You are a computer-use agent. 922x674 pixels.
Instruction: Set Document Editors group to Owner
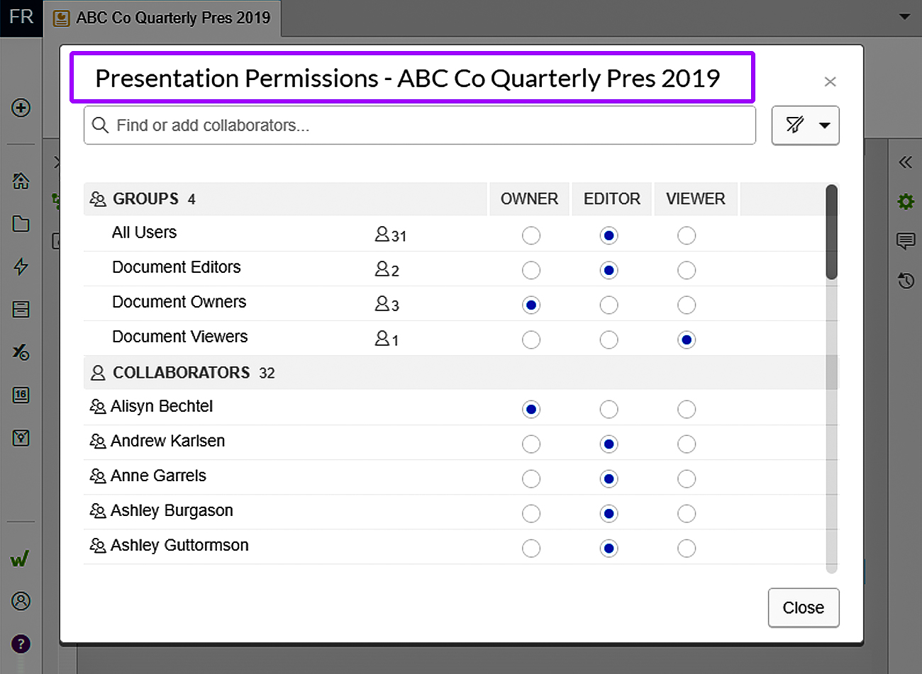531,270
